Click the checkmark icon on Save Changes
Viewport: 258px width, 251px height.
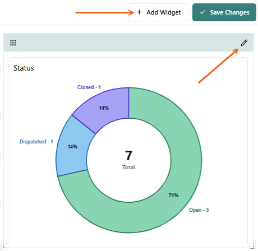click(202, 12)
